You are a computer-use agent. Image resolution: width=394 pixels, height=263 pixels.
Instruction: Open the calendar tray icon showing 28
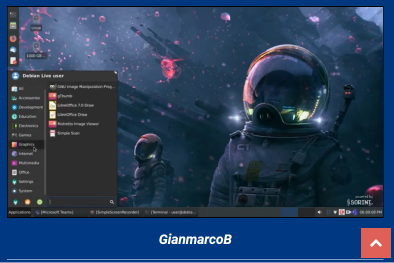(x=341, y=212)
